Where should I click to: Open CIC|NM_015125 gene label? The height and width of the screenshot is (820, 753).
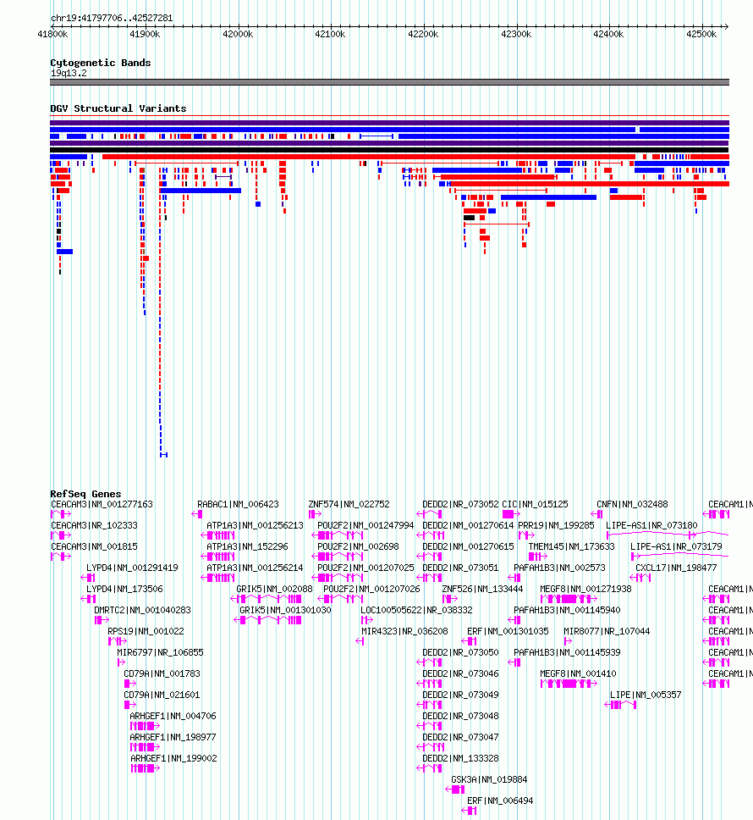535,504
